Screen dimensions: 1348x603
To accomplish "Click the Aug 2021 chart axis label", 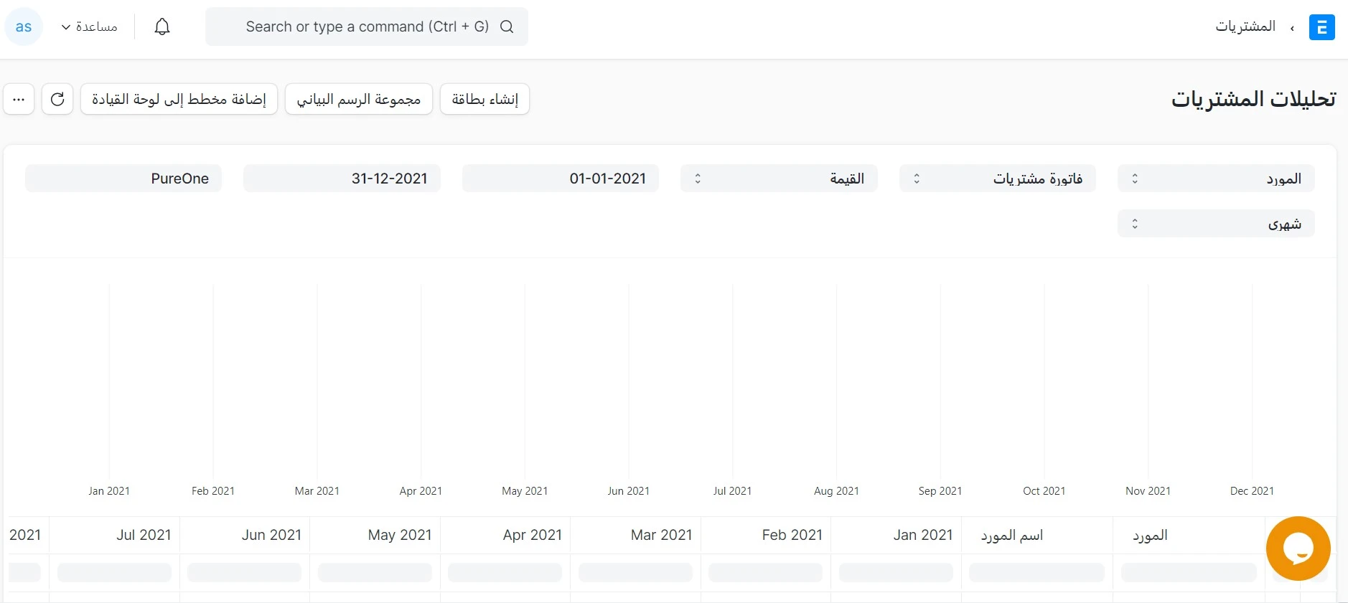I will [836, 491].
